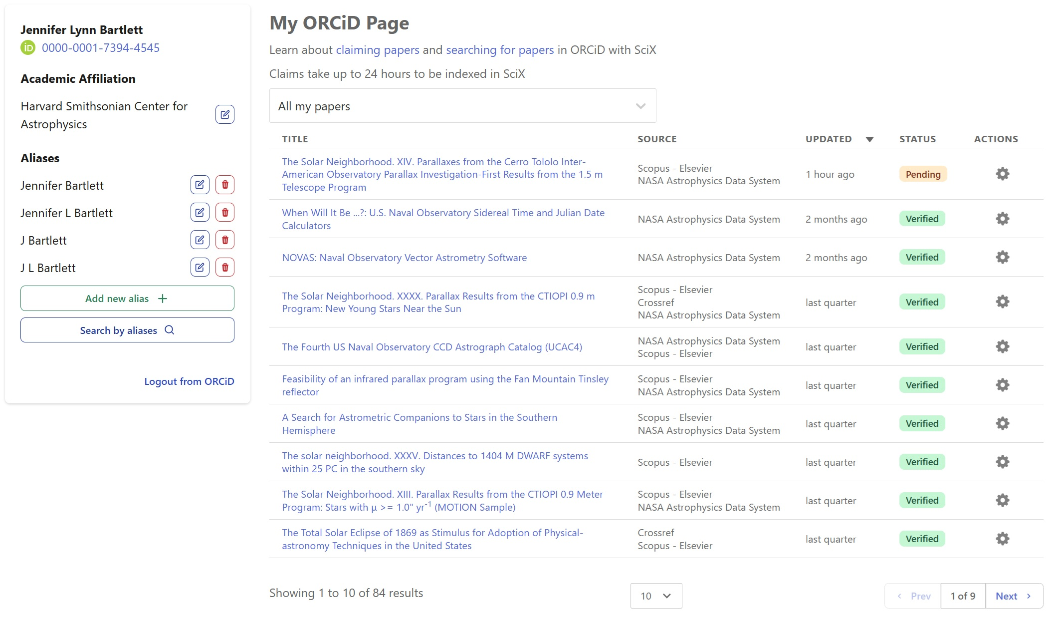Open the All my papers filter dropdown
The height and width of the screenshot is (620, 1053).
(x=462, y=106)
